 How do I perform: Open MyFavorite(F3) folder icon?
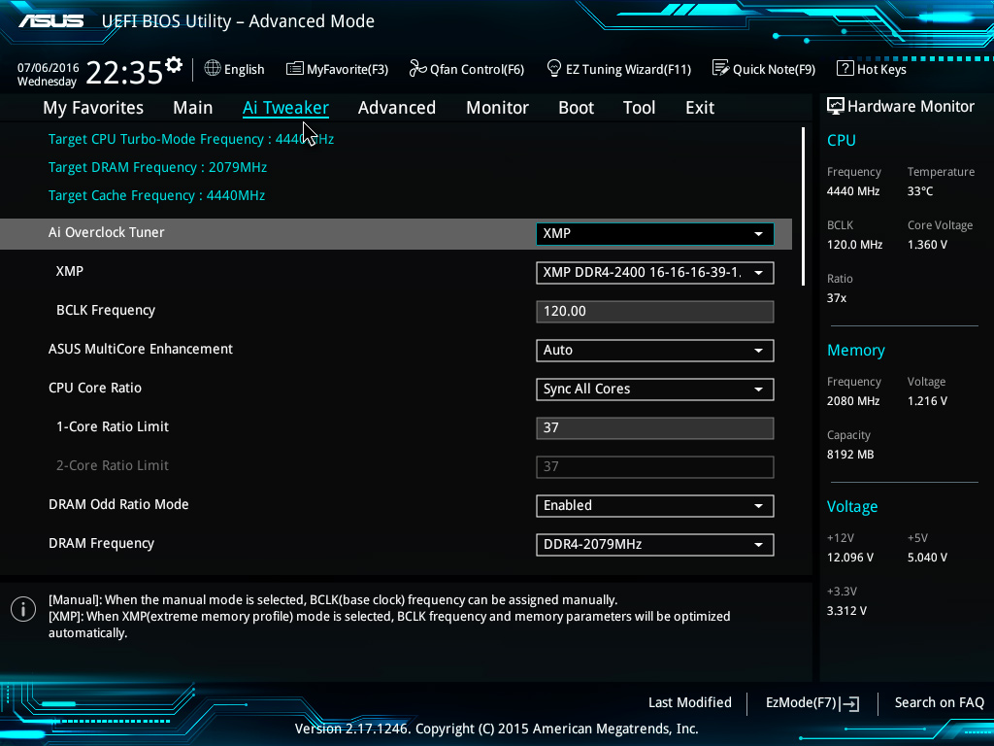pyautogui.click(x=294, y=69)
